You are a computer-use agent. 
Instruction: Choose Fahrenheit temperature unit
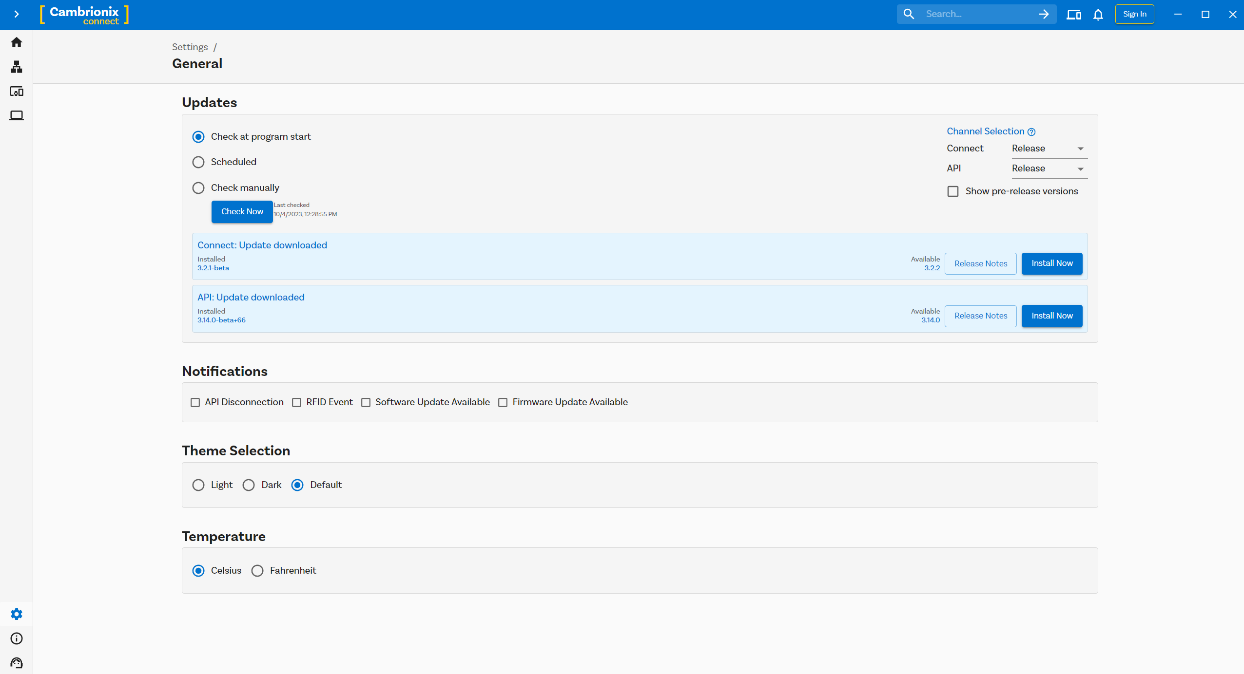tap(257, 571)
